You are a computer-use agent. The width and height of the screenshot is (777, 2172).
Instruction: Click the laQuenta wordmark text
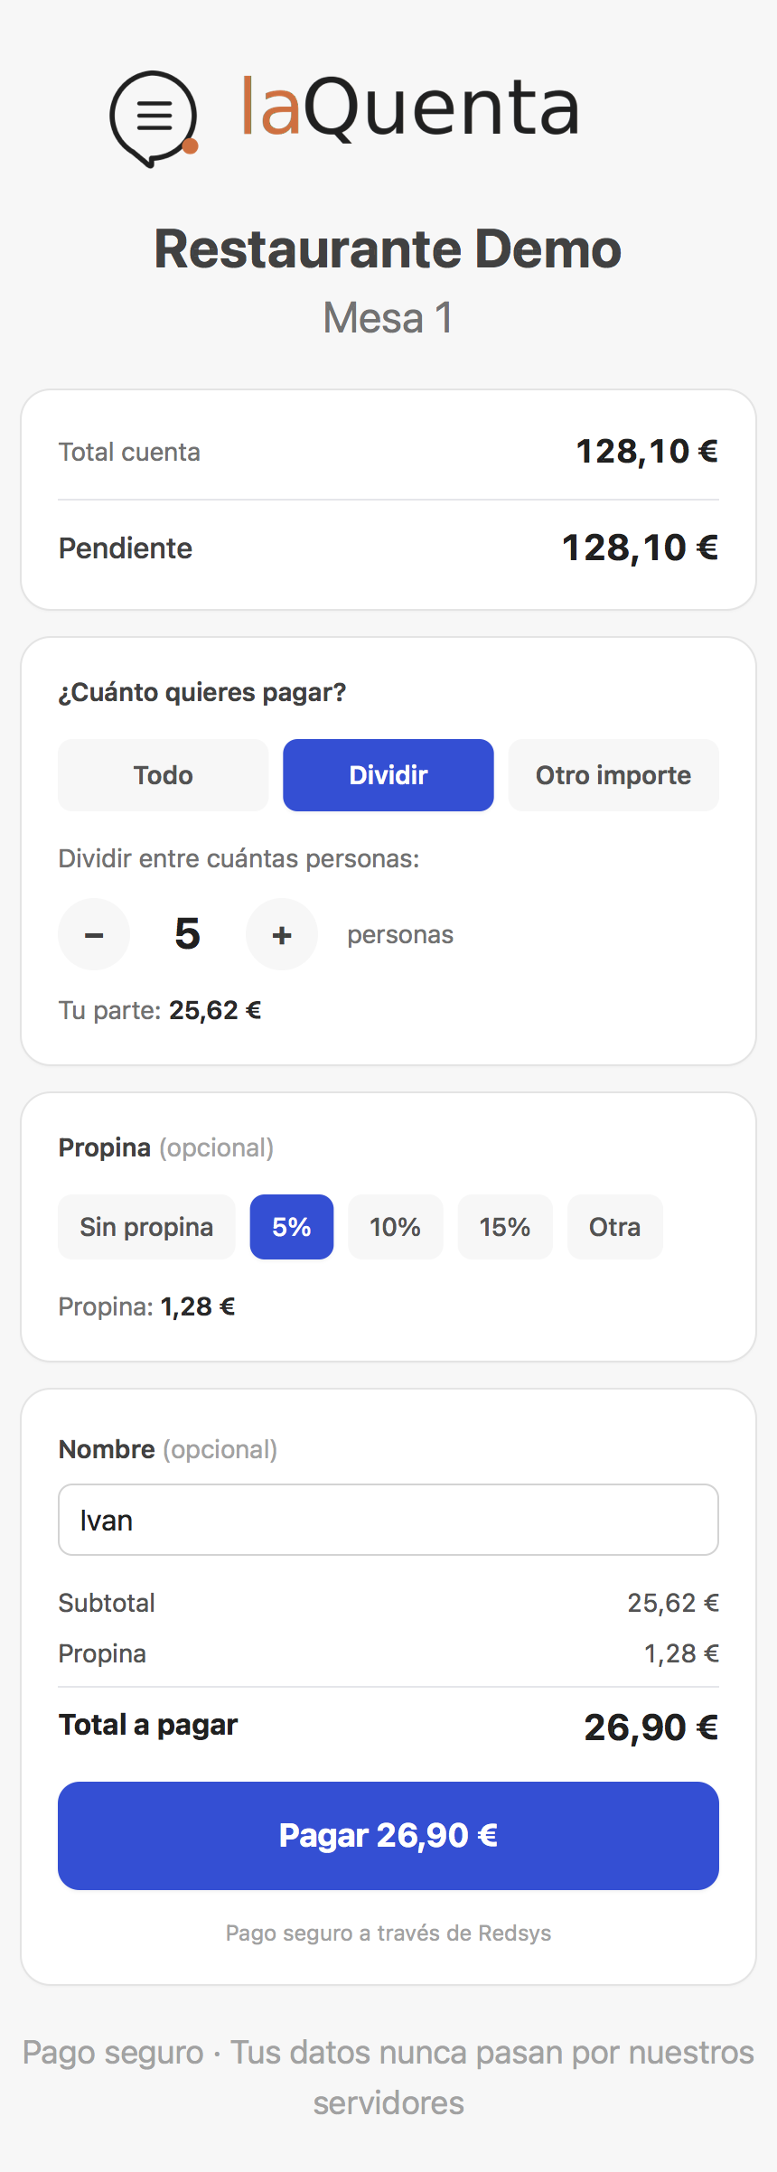point(409,108)
